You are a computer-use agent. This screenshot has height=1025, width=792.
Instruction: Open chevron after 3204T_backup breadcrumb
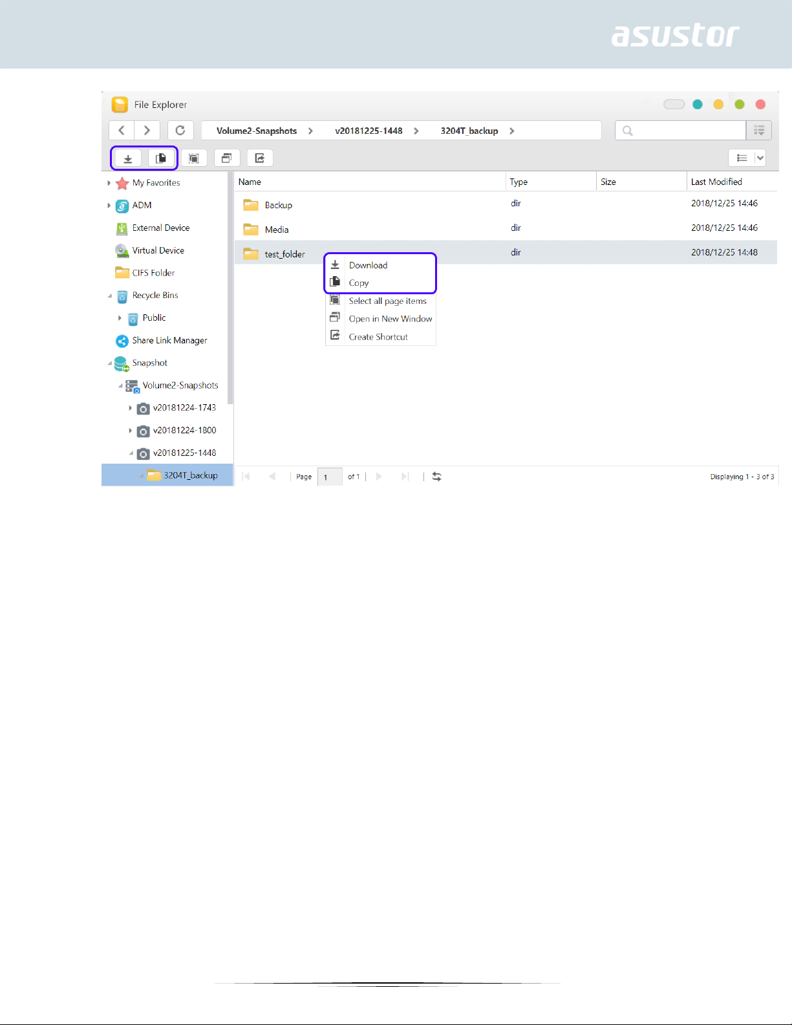[512, 131]
